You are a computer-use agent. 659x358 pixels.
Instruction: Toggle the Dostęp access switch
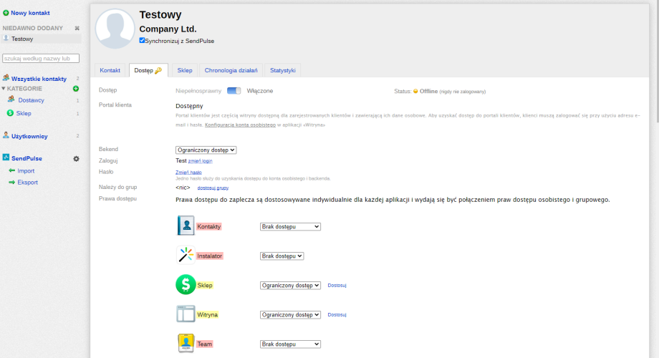click(234, 91)
